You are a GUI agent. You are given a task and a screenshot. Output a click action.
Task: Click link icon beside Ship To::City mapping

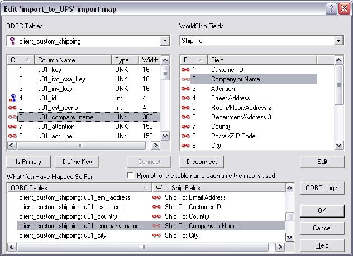pos(156,235)
